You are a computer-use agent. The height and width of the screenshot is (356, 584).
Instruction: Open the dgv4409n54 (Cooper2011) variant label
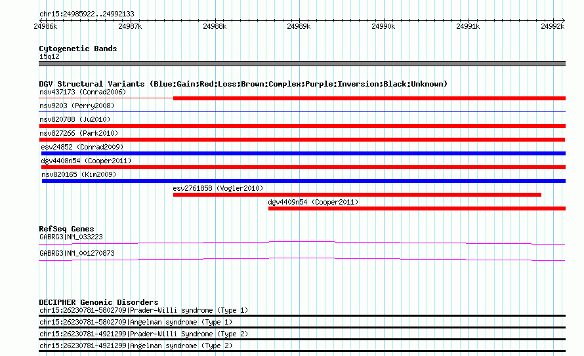coord(313,202)
